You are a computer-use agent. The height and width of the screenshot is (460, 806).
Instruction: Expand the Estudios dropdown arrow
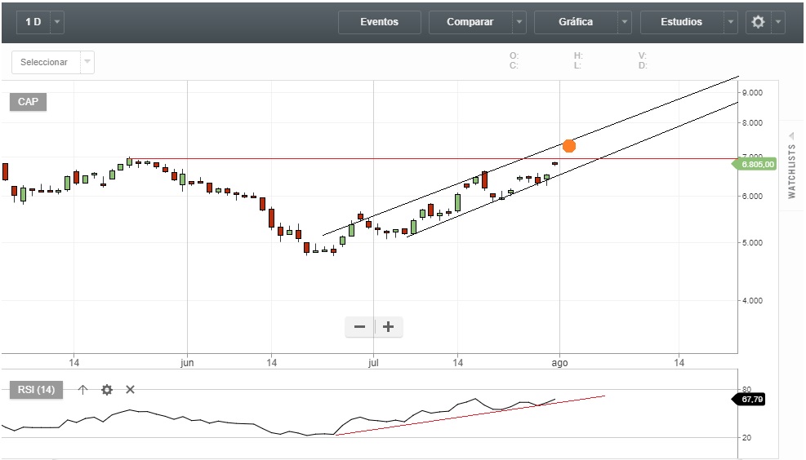click(730, 22)
